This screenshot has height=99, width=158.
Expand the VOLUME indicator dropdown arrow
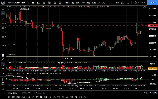[16, 63]
